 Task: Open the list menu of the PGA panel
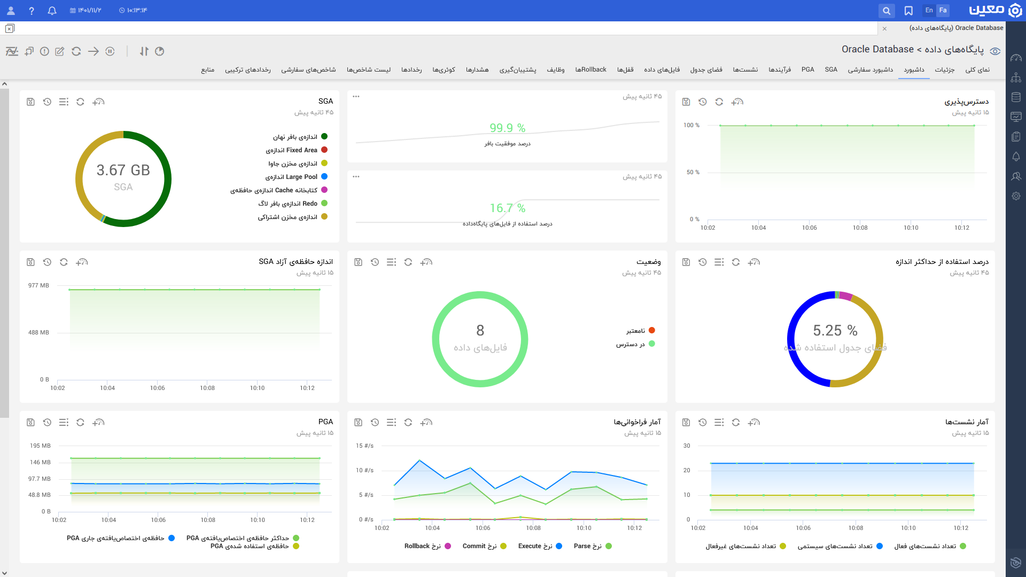pyautogui.click(x=64, y=422)
